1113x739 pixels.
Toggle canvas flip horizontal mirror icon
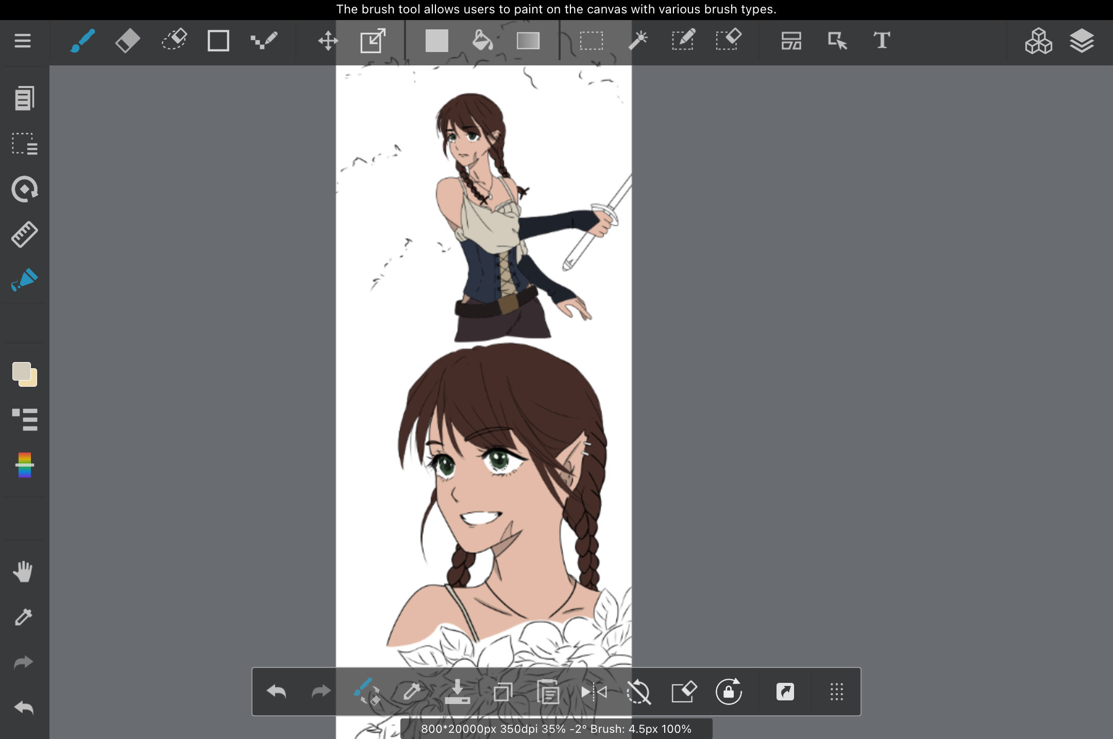coord(594,692)
